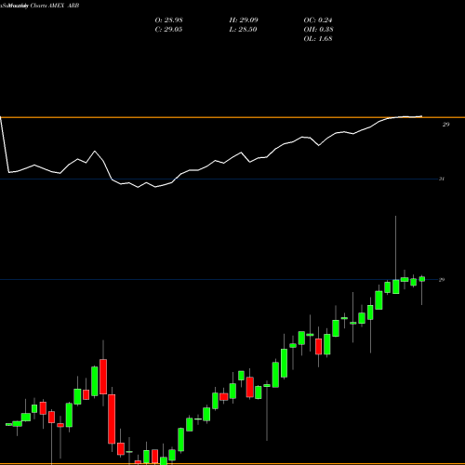
Task: Click the 'OC: 0.24' reading
Action: click(x=318, y=20)
